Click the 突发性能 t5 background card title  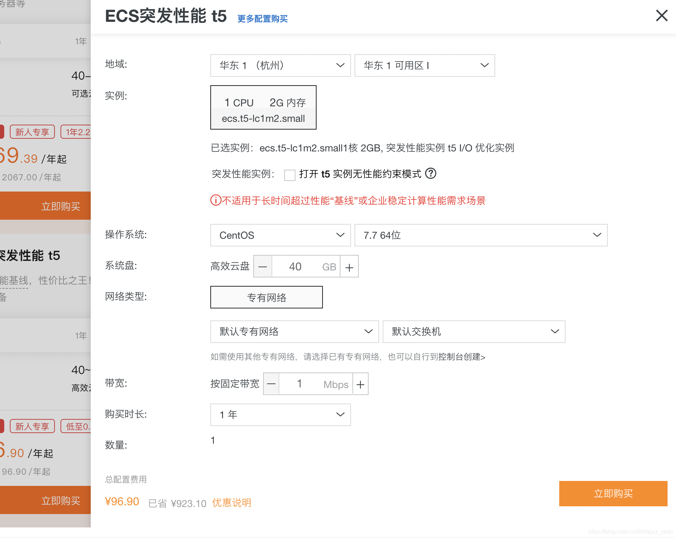coord(30,255)
